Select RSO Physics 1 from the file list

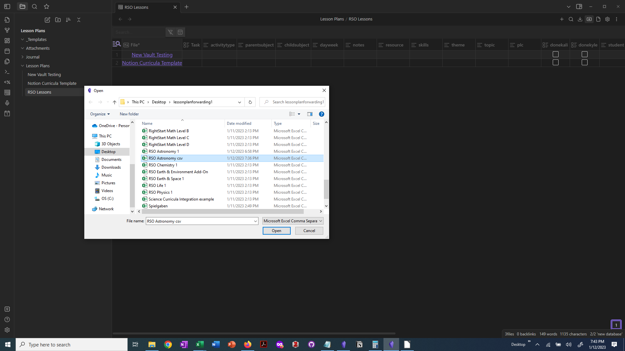(x=160, y=192)
